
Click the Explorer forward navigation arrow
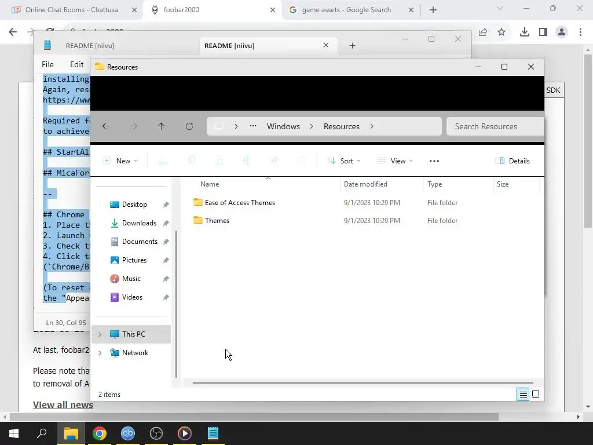tap(134, 126)
